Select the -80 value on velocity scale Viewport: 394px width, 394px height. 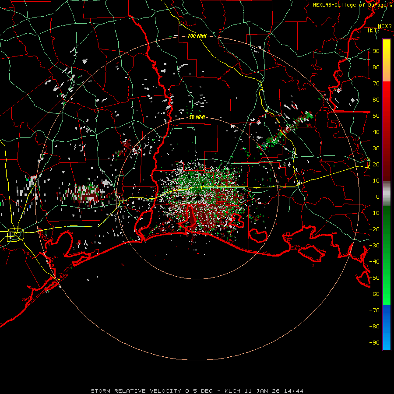[x=374, y=327]
